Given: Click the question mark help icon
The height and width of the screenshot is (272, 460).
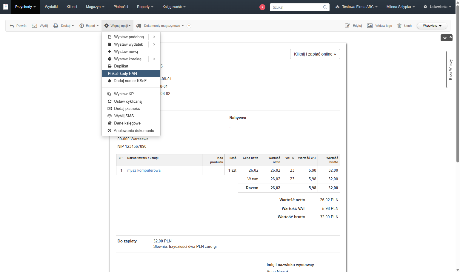Looking at the screenshot, I should tap(189, 26).
